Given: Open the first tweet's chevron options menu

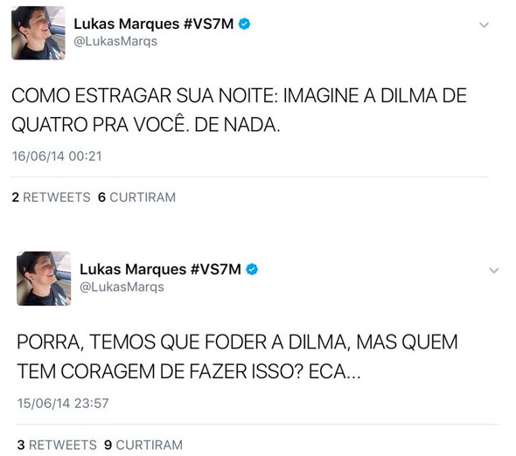Looking at the screenshot, I should coord(484,25).
